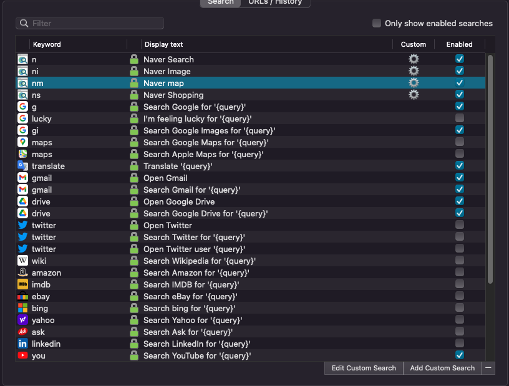Image resolution: width=509 pixels, height=386 pixels.
Task: Click the Naver Shopping row icon
Action: coord(22,95)
